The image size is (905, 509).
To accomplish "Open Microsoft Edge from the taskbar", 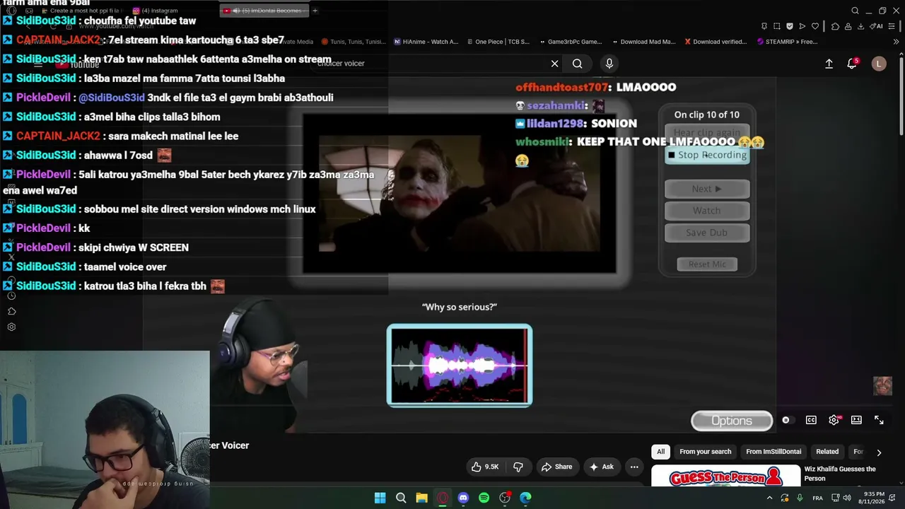I will coord(525,498).
